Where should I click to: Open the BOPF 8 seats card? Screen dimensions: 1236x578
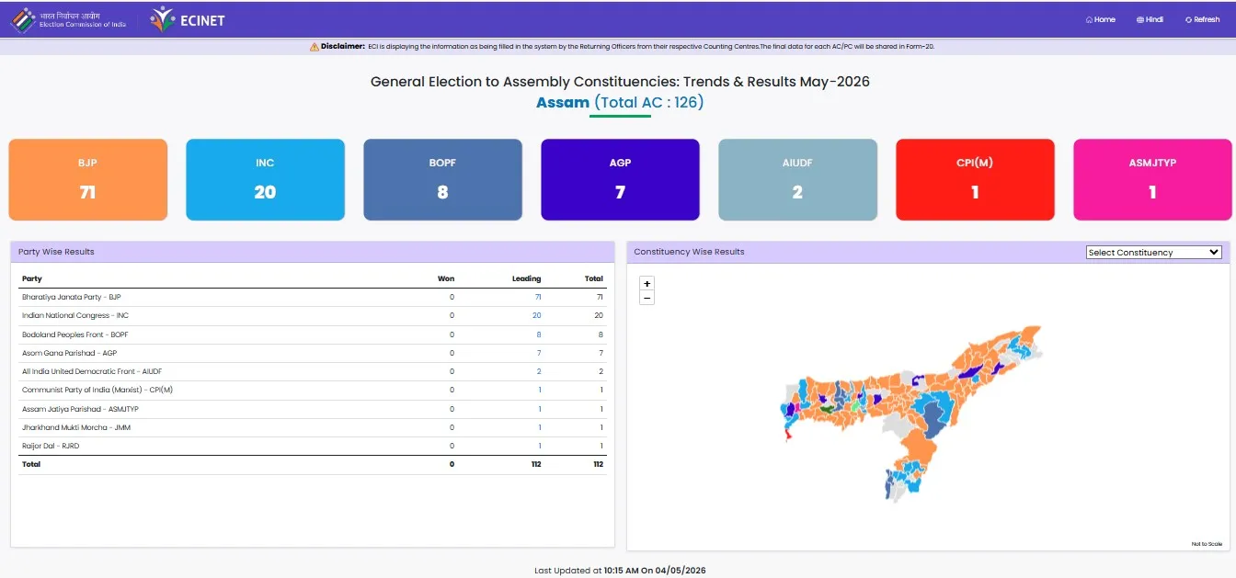pos(442,180)
